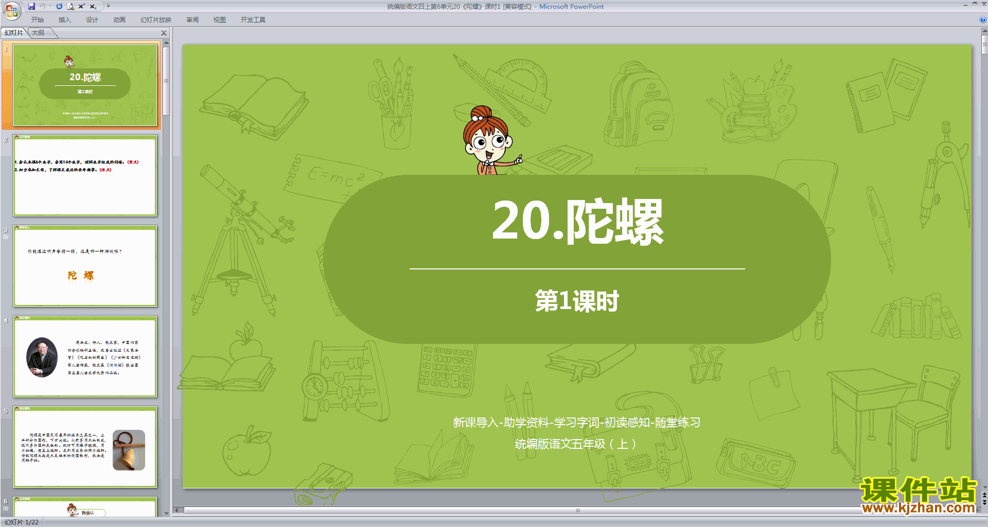Open the 幻灯片放映 ribbon tab

coord(155,20)
